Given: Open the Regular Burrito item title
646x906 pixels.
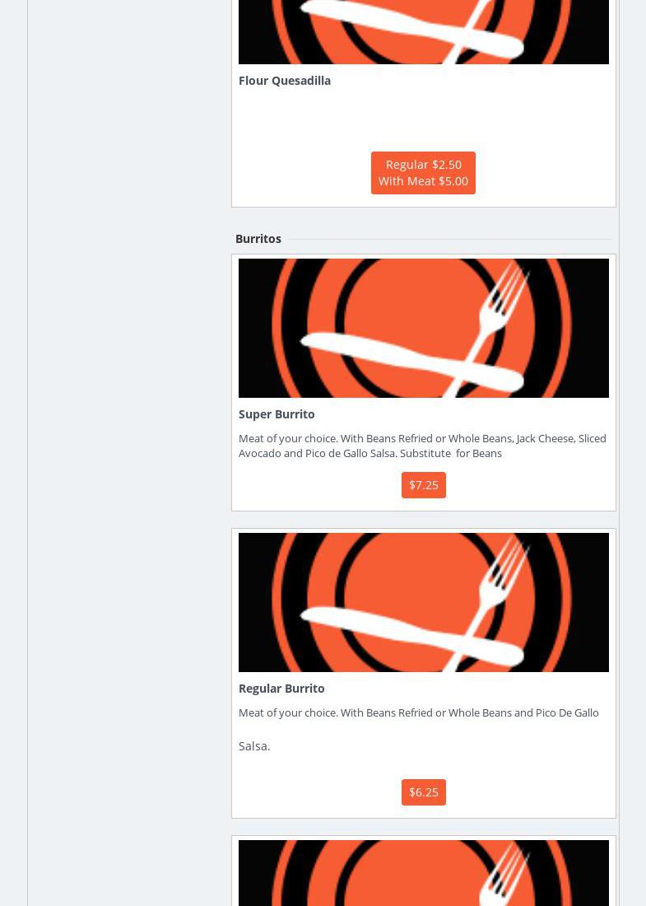Looking at the screenshot, I should (281, 689).
